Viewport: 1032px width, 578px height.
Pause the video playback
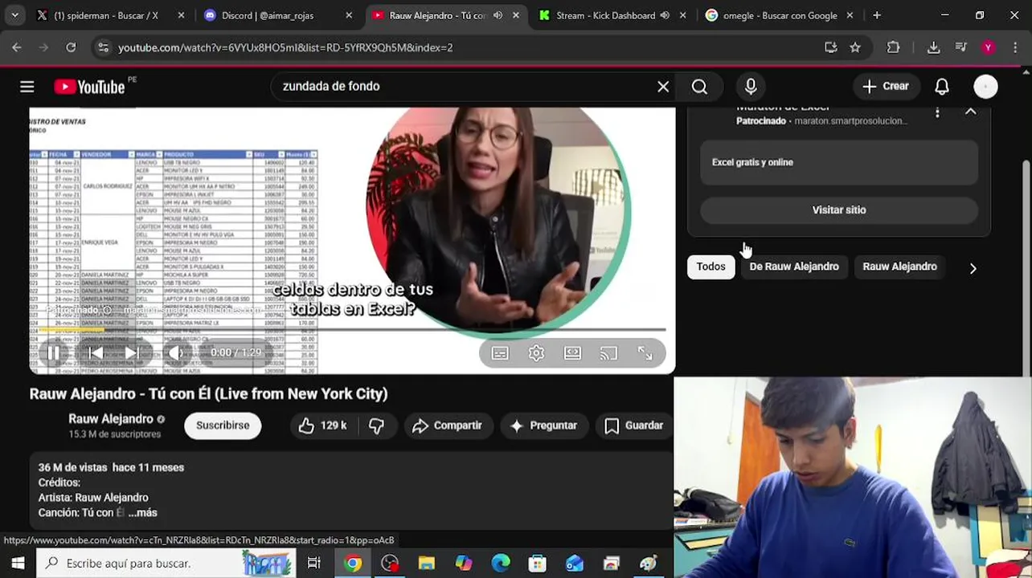coord(53,352)
